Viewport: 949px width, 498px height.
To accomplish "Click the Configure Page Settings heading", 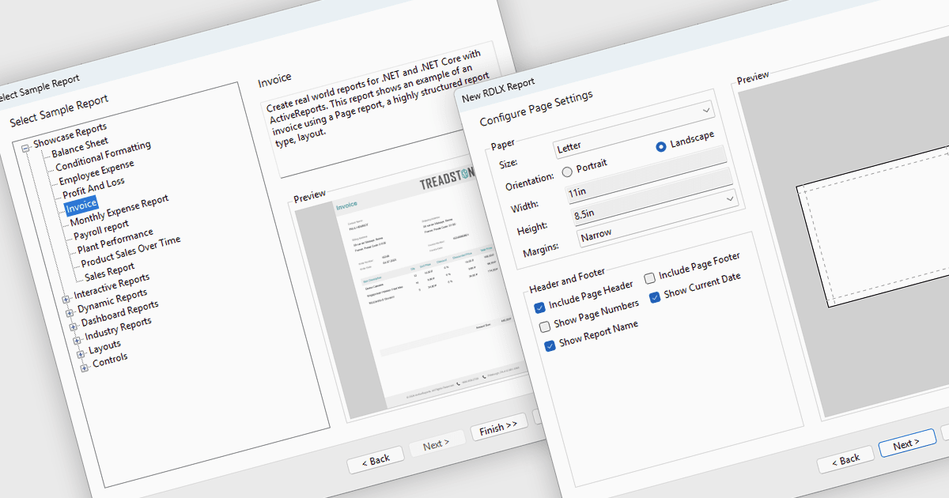I will (x=536, y=110).
